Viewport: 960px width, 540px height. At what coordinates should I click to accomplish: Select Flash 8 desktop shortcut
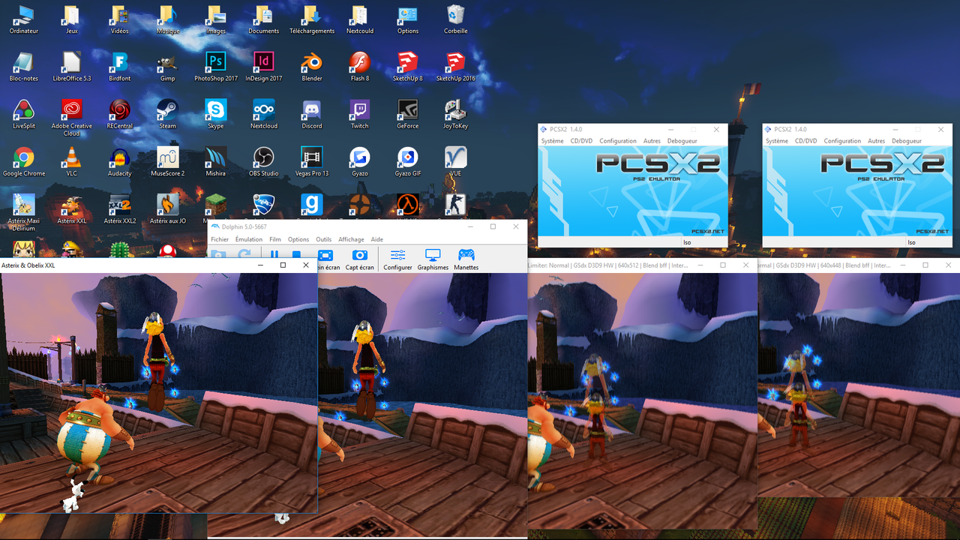[360, 67]
